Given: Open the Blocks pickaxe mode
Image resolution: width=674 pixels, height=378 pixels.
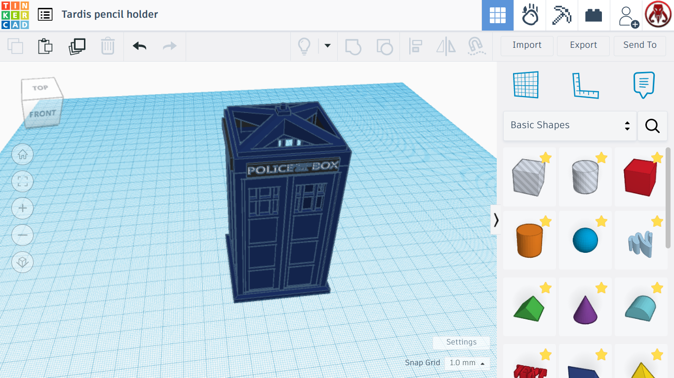Looking at the screenshot, I should click(x=561, y=15).
